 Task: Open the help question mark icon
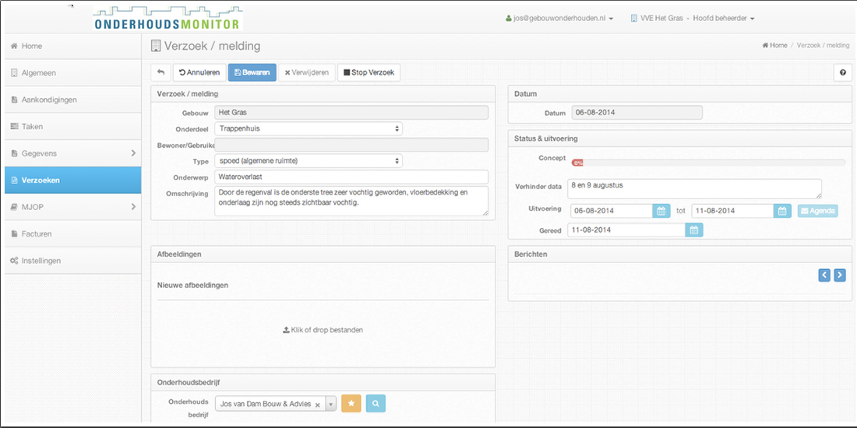pyautogui.click(x=842, y=72)
